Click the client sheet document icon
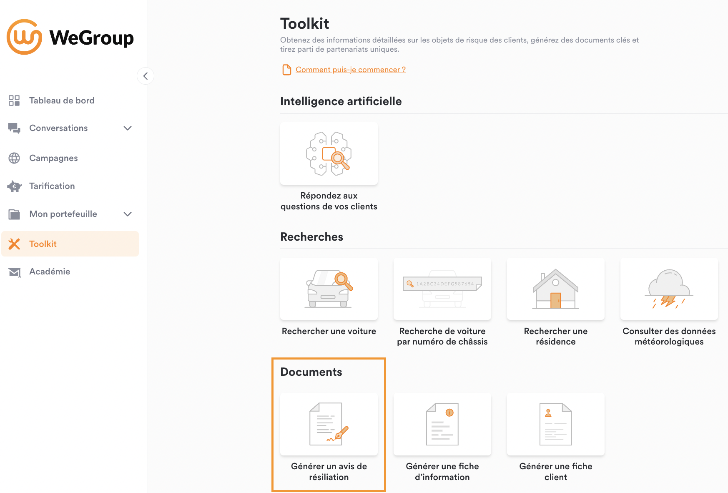 pos(556,424)
